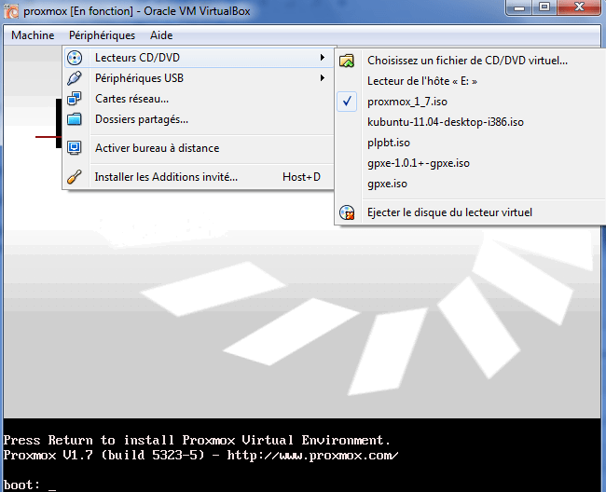
Task: Click the shared folders blue folder icon
Action: pyautogui.click(x=75, y=119)
